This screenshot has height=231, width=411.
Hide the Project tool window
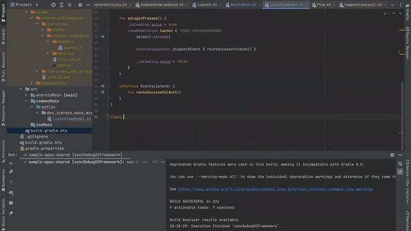(x=88, y=4)
